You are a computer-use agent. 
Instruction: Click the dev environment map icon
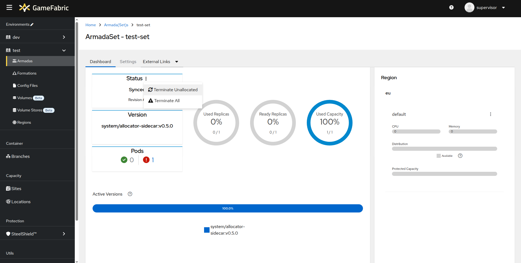coord(8,37)
